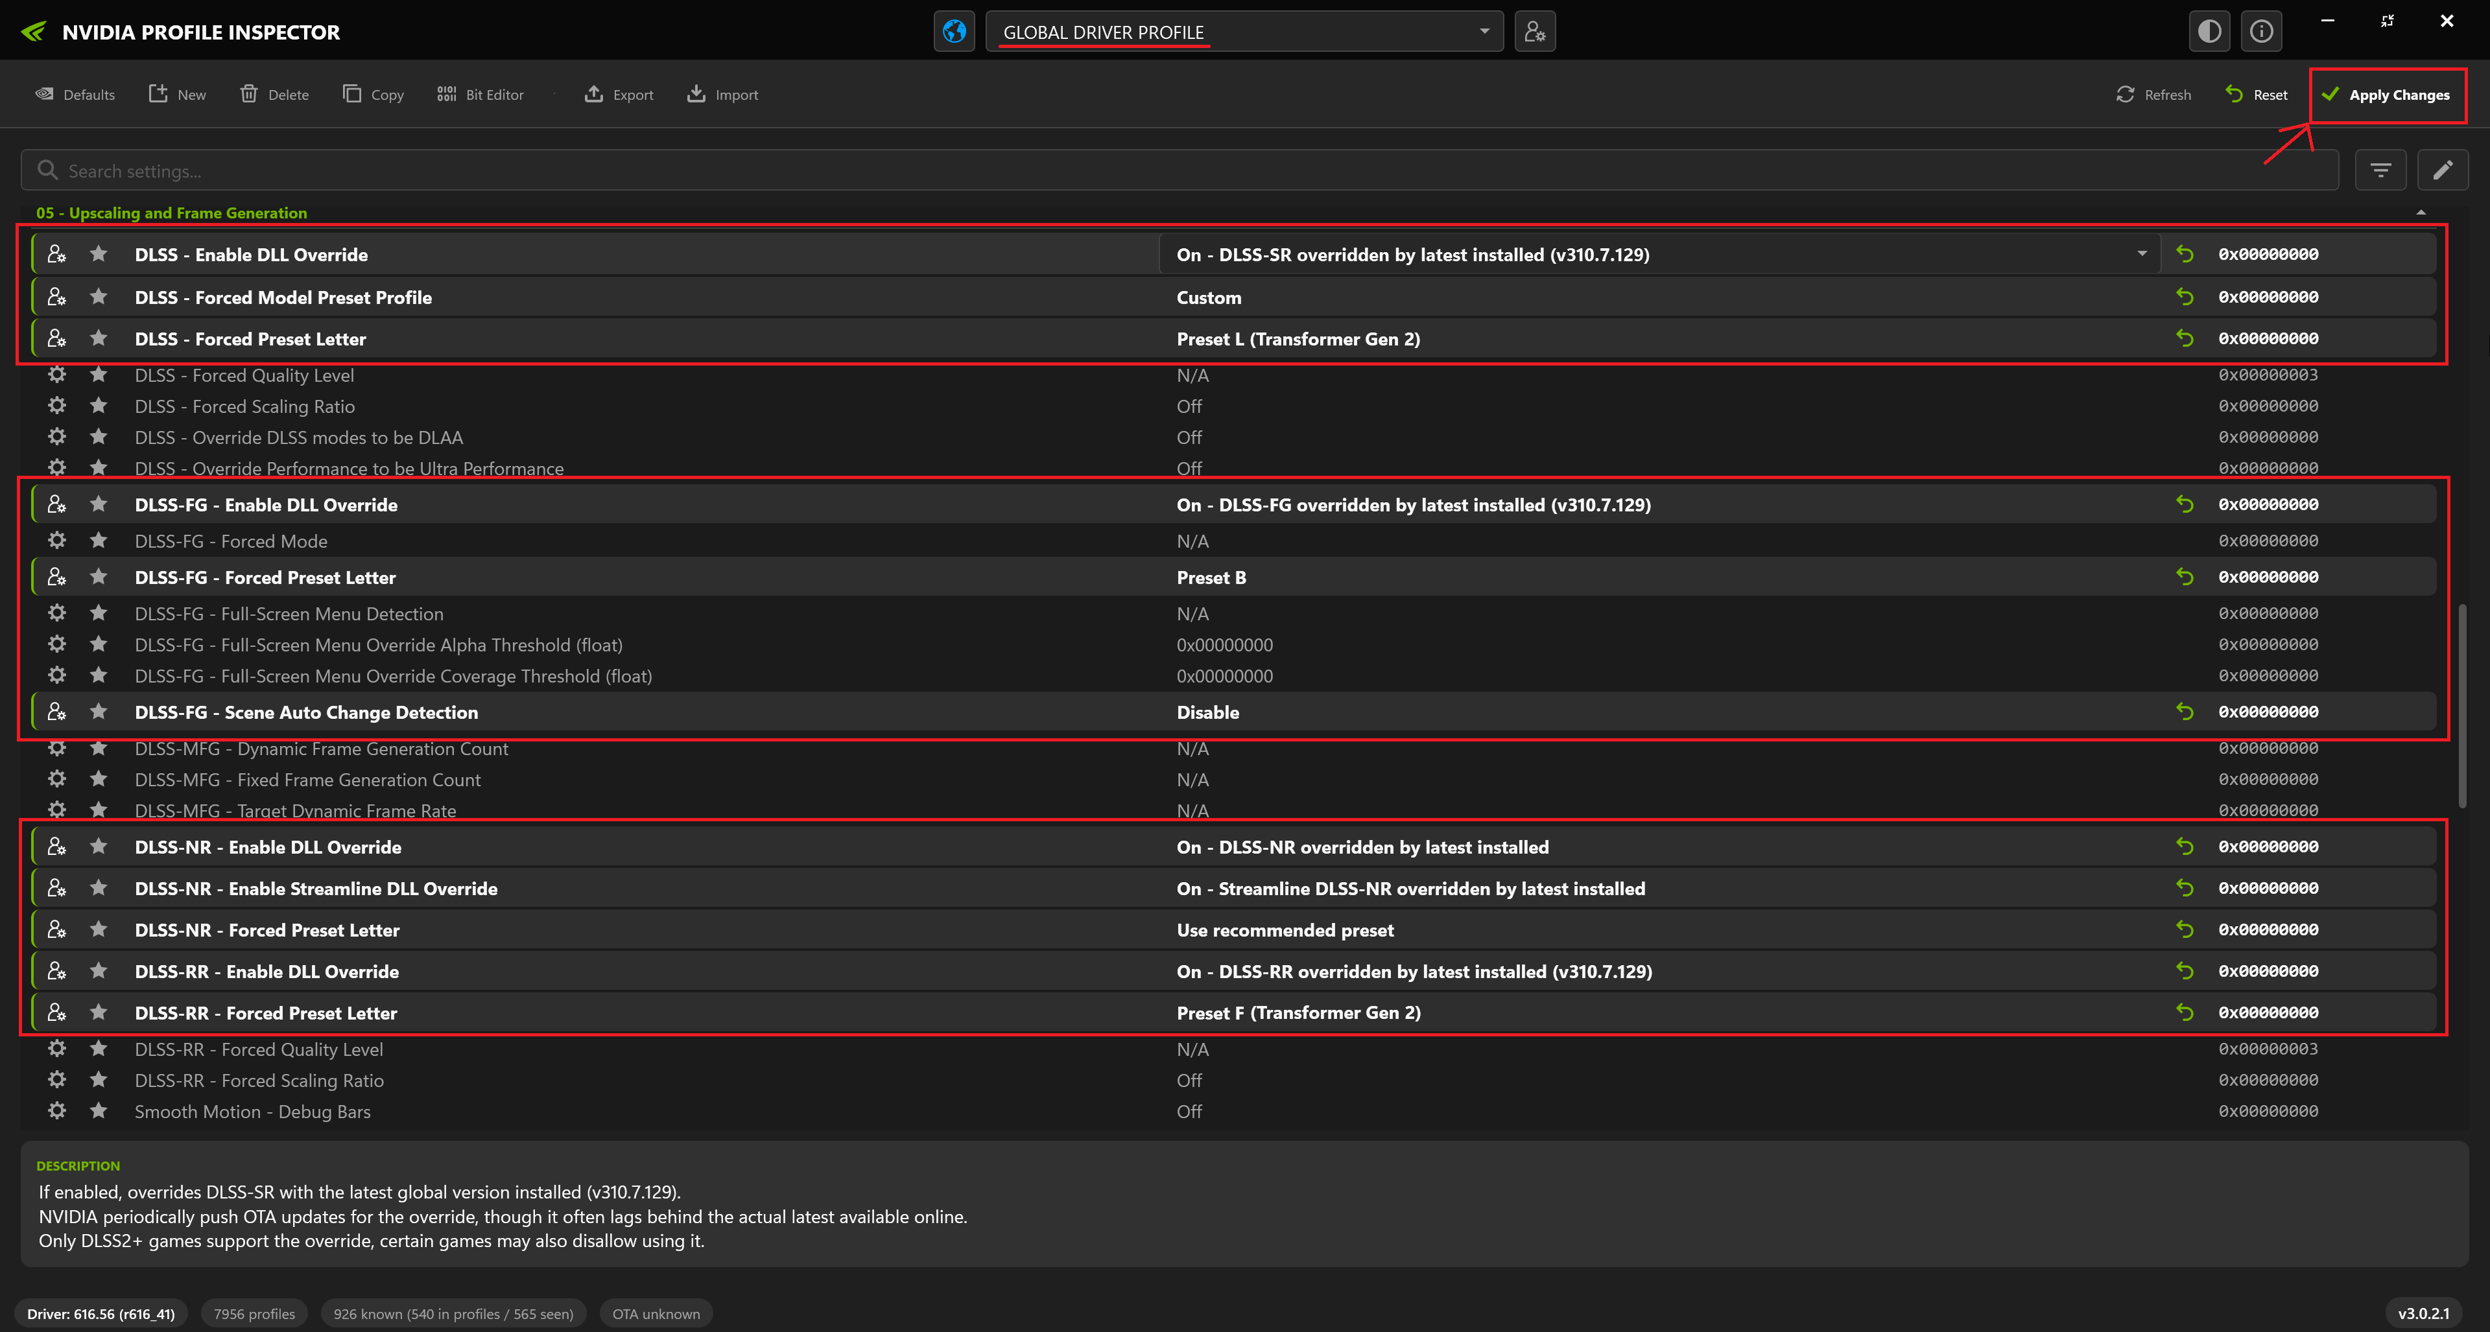This screenshot has width=2490, height=1332.
Task: Open the info icon in the title bar
Action: [2262, 32]
